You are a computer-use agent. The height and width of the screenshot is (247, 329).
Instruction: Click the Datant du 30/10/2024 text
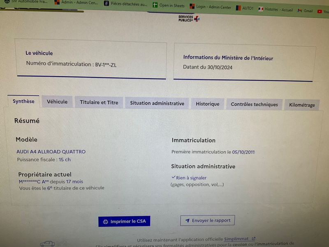coord(208,67)
